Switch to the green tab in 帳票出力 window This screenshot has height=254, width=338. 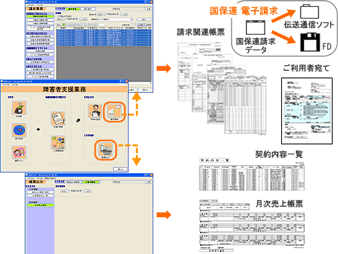click(x=90, y=182)
